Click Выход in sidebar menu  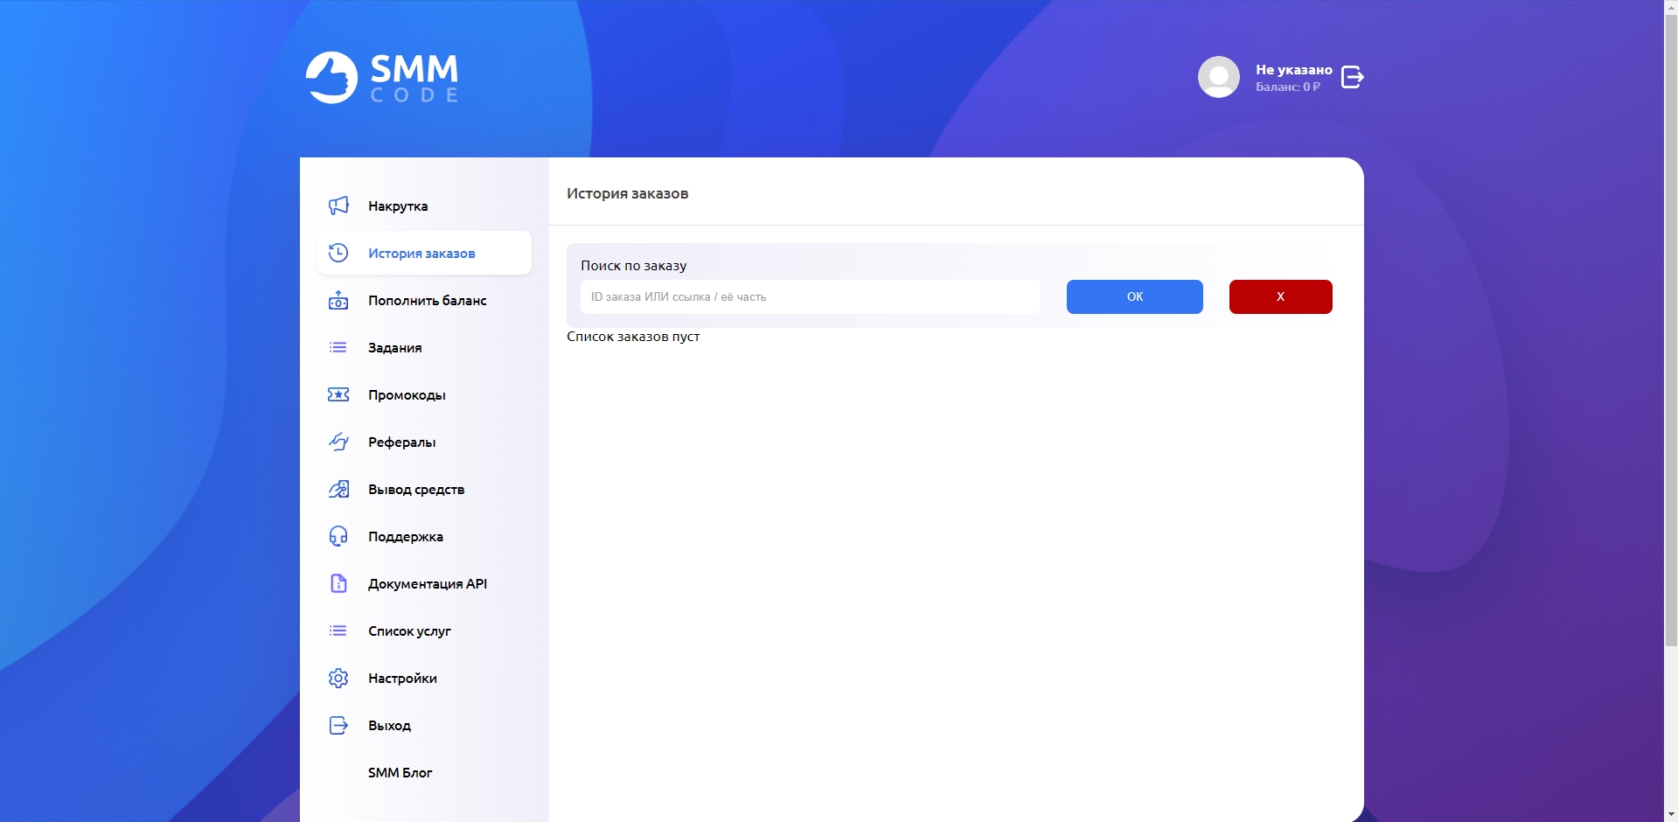coord(424,725)
